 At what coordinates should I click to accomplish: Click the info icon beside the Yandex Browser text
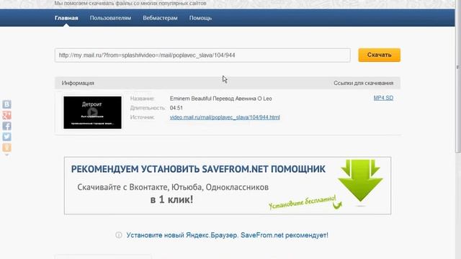coord(119,235)
